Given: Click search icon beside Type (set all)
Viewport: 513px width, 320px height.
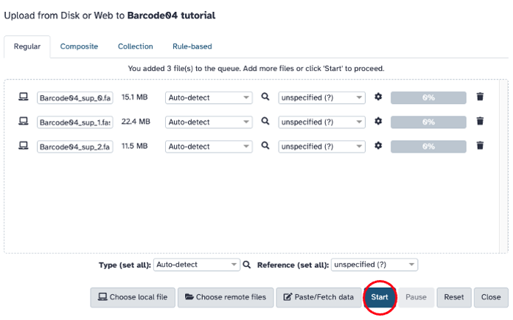Looking at the screenshot, I should pos(248,265).
